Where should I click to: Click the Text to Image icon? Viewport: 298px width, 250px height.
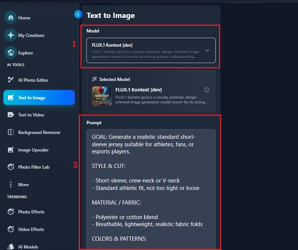coord(11,97)
